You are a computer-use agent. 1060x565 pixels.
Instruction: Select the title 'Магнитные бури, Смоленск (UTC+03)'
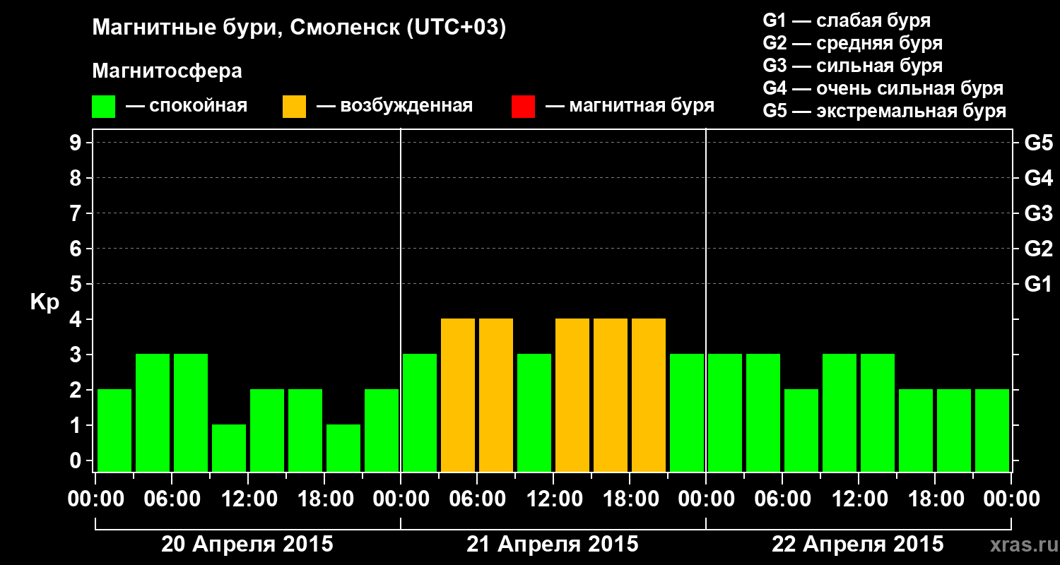coord(299,28)
